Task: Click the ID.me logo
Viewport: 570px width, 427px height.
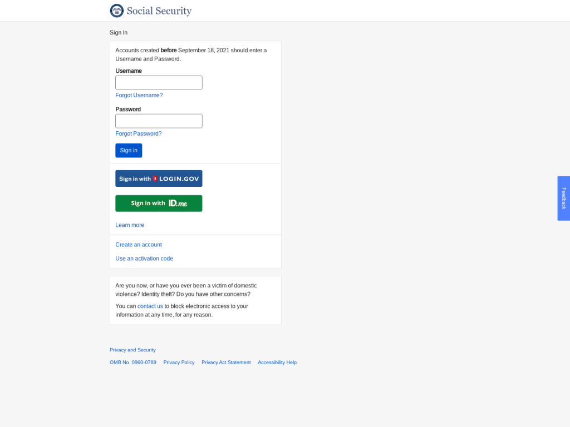Action: pyautogui.click(x=178, y=203)
